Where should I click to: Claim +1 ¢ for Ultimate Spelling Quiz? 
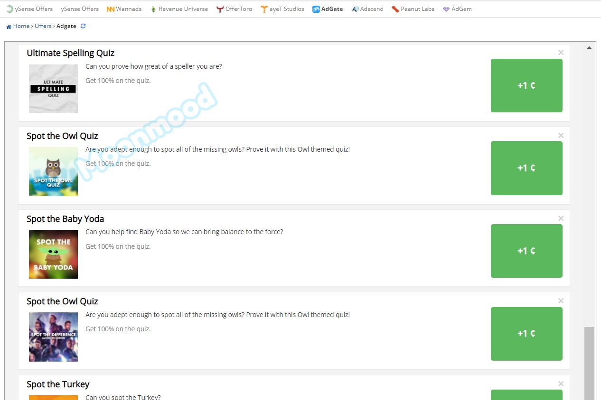tap(526, 85)
